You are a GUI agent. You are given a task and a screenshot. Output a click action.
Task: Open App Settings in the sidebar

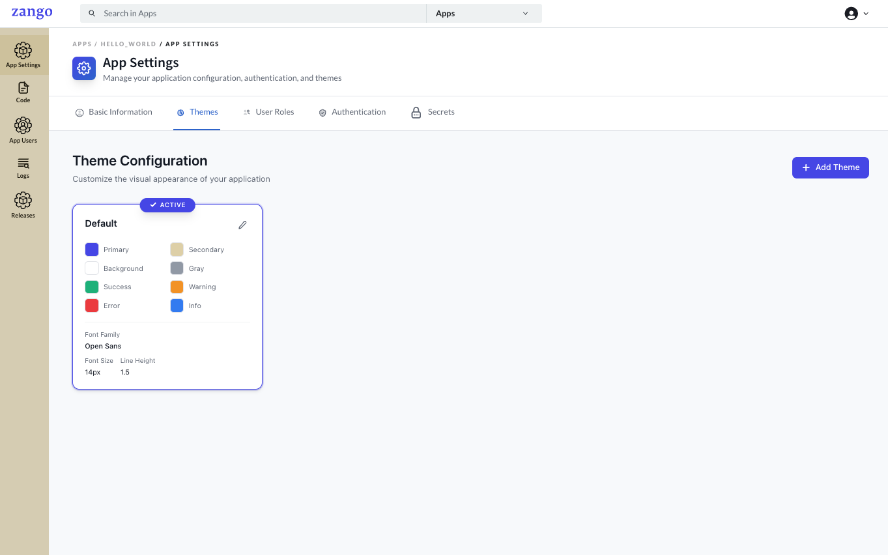tap(23, 55)
